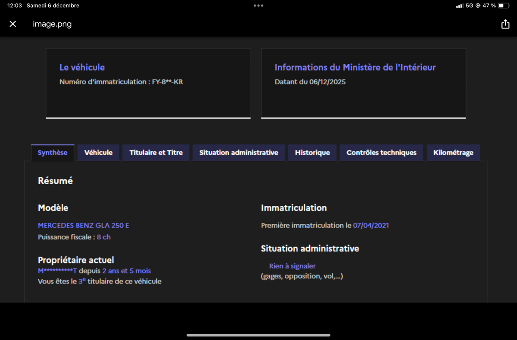Open the Titulaire et Titre tab
The height and width of the screenshot is (340, 517).
[x=156, y=153]
